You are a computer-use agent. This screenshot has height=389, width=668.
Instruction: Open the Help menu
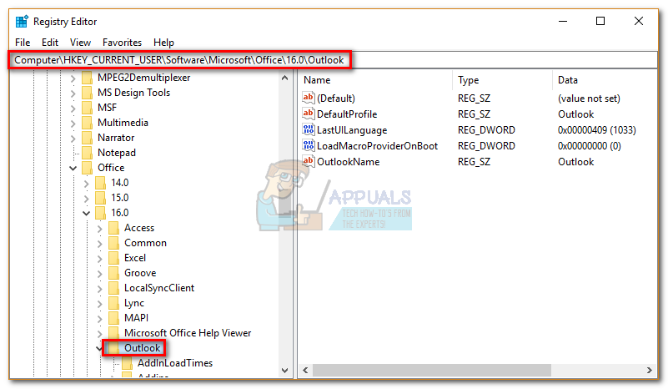163,43
